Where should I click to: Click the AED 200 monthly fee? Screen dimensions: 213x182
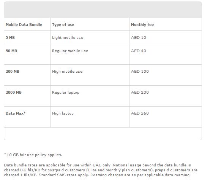[140, 93]
